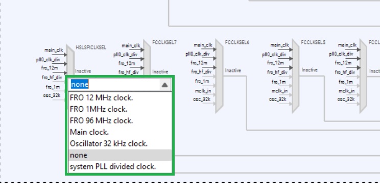Select highlighted 'none' list option
This screenshot has height=195, width=380.
120,155
